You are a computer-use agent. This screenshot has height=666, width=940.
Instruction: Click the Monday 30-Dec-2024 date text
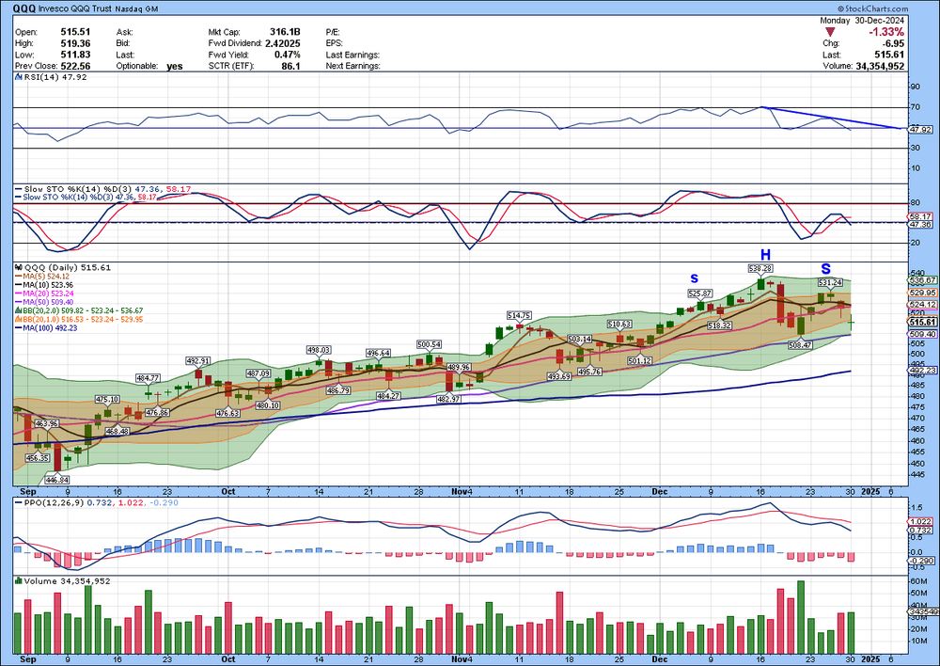[x=862, y=21]
